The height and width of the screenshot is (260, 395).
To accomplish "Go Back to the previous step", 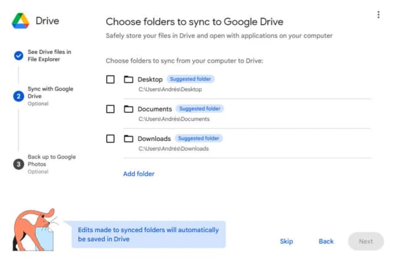I will (x=326, y=241).
